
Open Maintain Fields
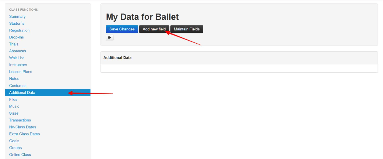[x=187, y=29]
